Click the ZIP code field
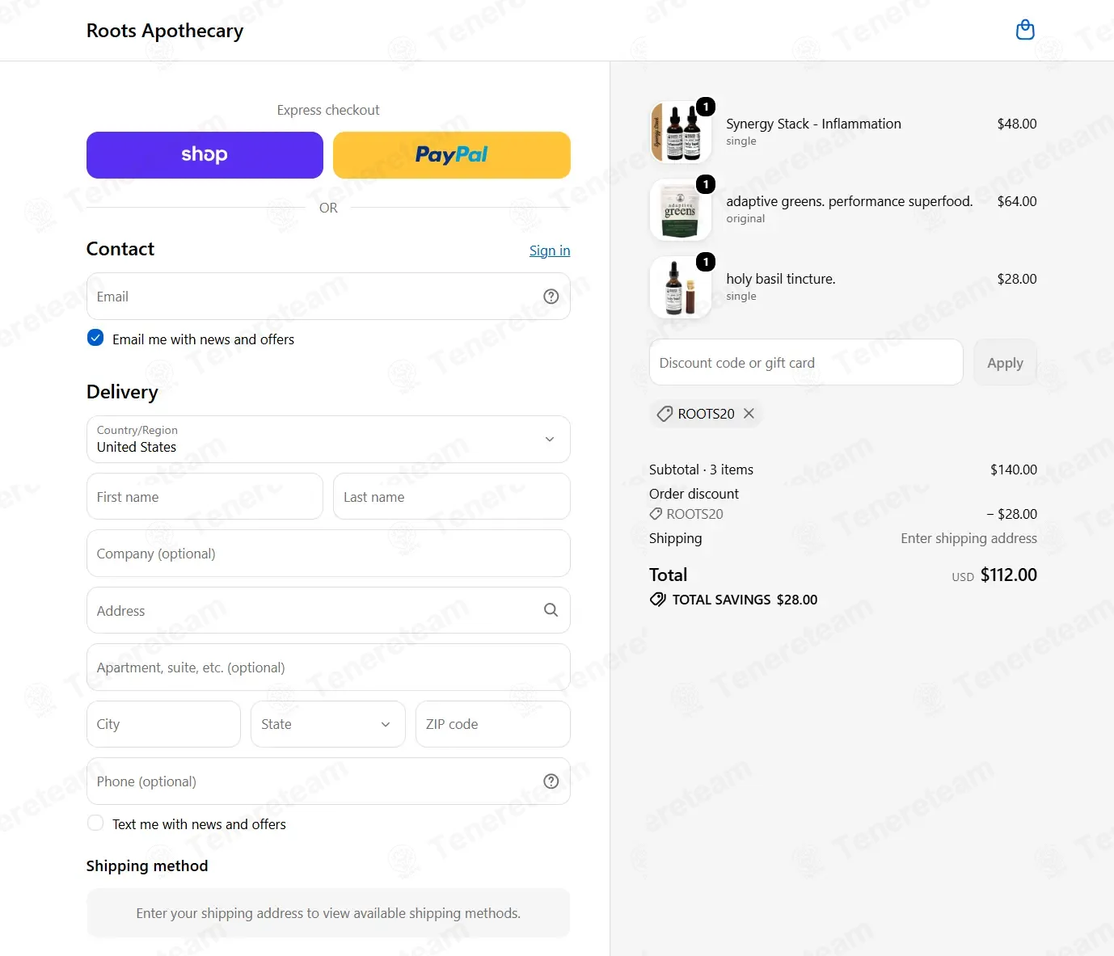This screenshot has height=956, width=1114. (x=493, y=724)
